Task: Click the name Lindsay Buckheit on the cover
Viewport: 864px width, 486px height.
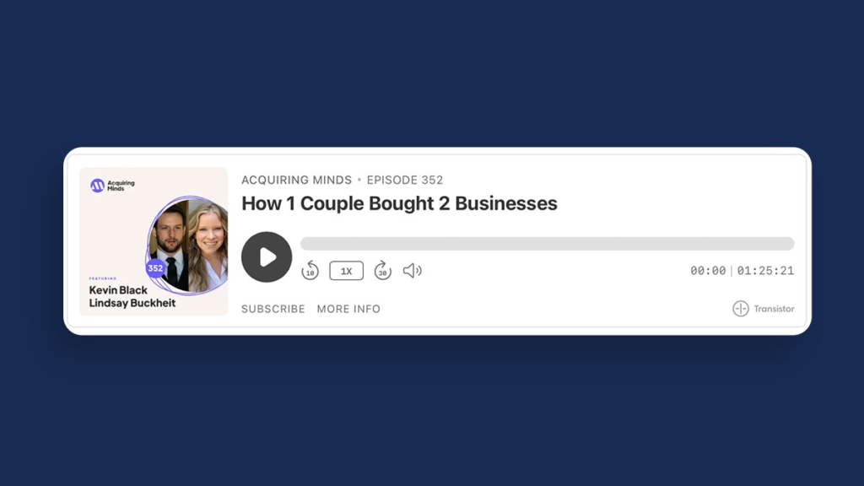Action: (x=132, y=303)
